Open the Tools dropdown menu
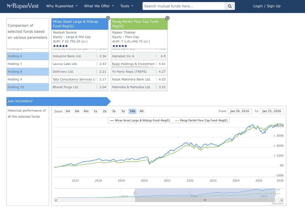The height and width of the screenshot is (214, 305). click(126, 6)
